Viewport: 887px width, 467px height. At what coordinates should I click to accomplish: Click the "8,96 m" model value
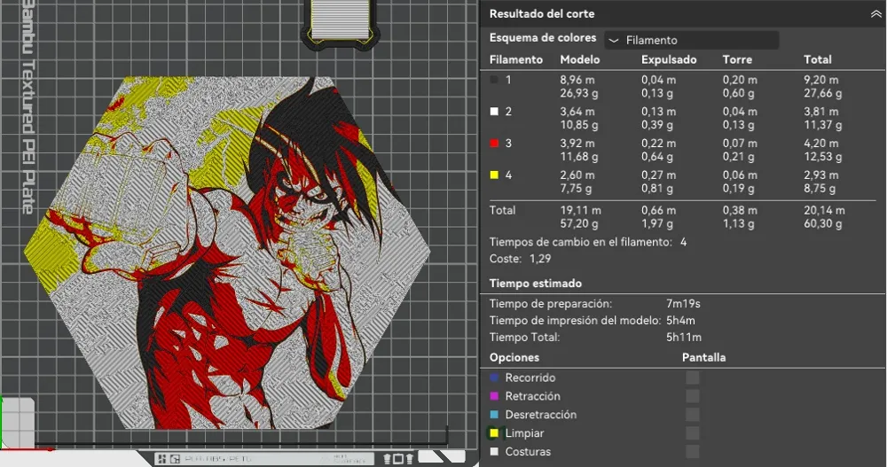click(x=577, y=80)
